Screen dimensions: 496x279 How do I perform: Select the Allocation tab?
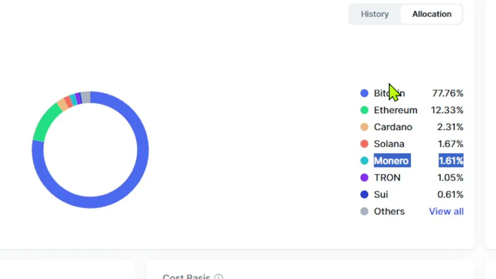pos(432,14)
